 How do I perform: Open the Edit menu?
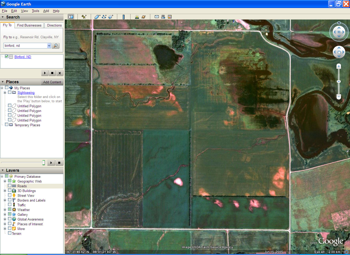[x=14, y=11]
